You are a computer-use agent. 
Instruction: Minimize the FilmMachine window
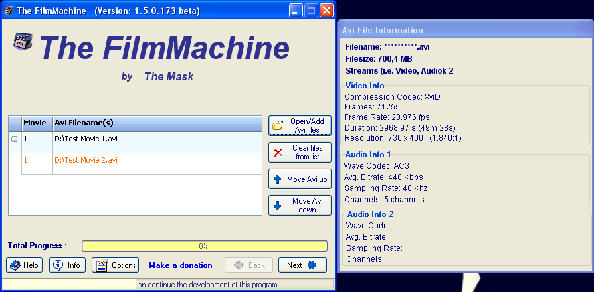point(296,10)
